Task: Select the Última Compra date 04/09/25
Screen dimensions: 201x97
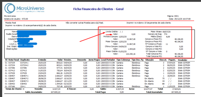Action: (123, 46)
